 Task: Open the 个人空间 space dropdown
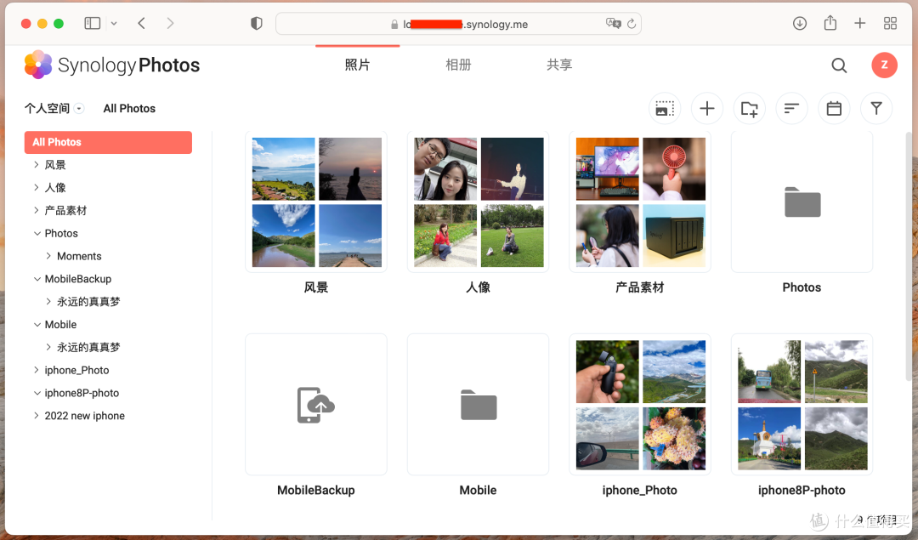[x=79, y=109]
